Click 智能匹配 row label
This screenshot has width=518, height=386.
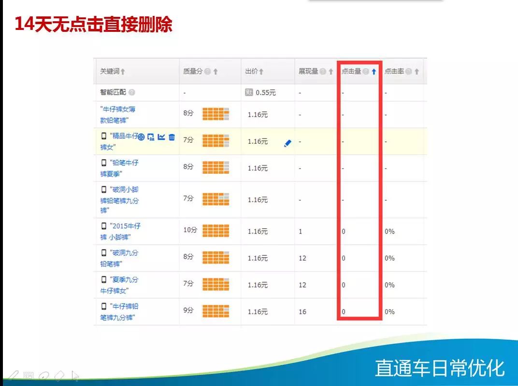[113, 92]
